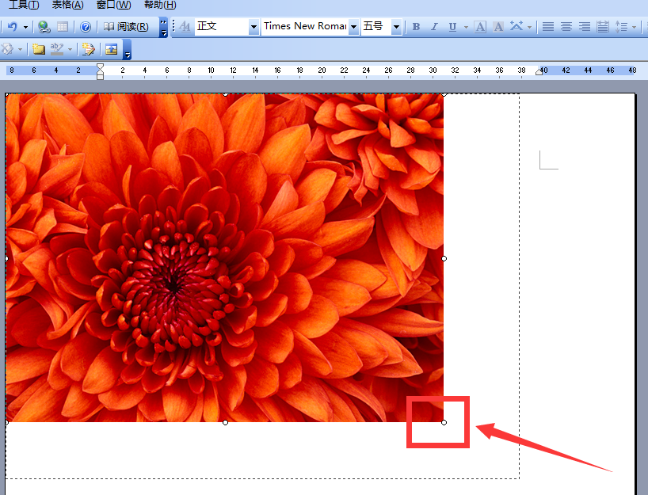This screenshot has width=648, height=495.
Task: Apply Justify alignment
Action: pyautogui.click(x=548, y=27)
